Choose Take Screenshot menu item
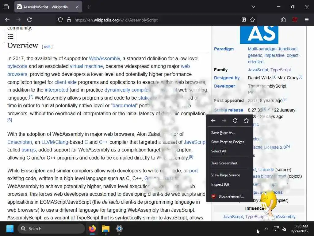 point(229,163)
